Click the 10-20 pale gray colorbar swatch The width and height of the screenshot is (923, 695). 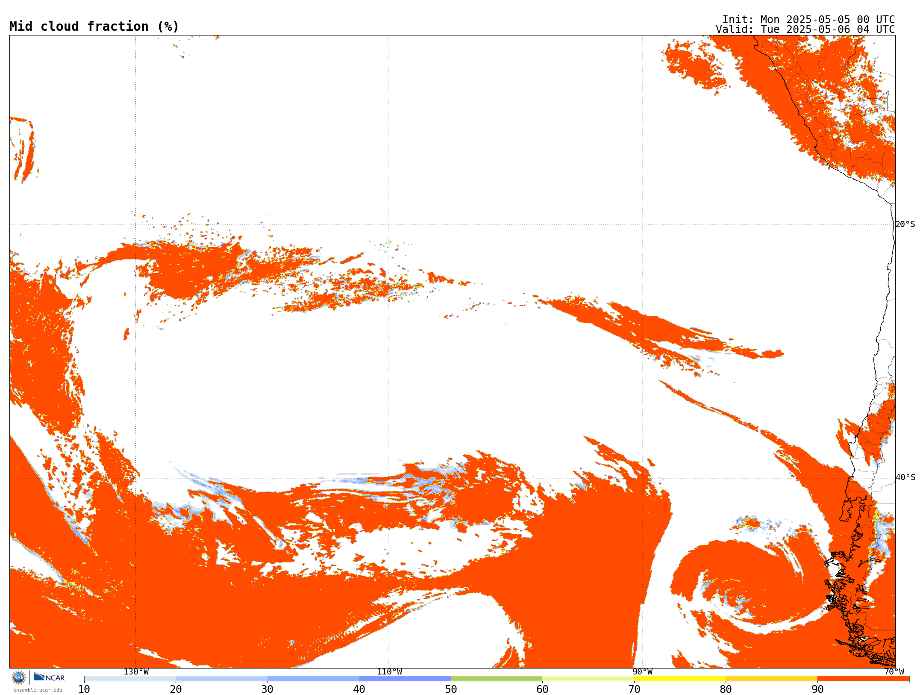(130, 679)
